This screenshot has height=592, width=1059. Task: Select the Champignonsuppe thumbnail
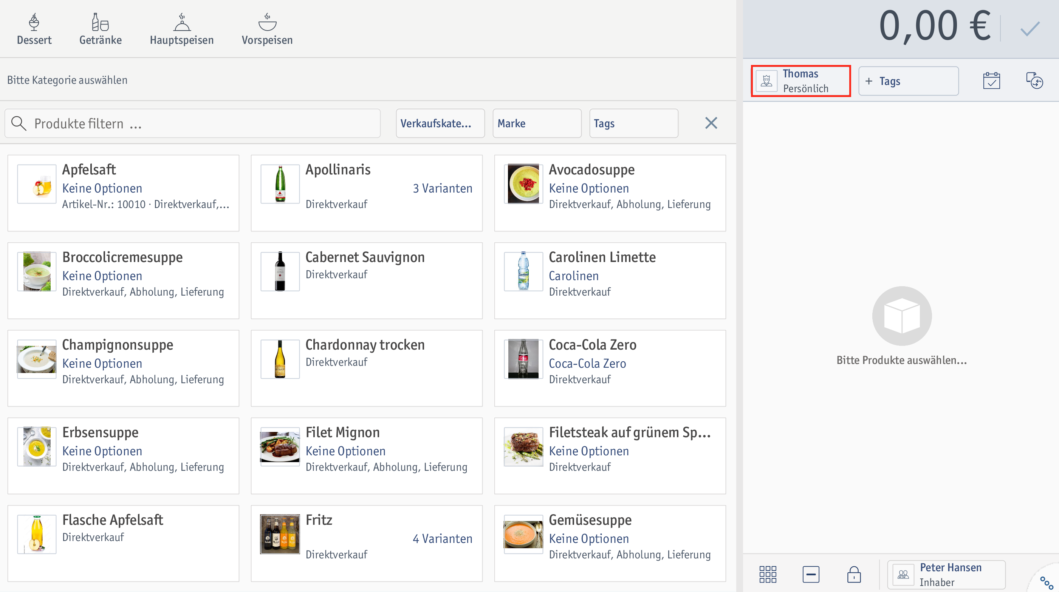click(x=37, y=359)
